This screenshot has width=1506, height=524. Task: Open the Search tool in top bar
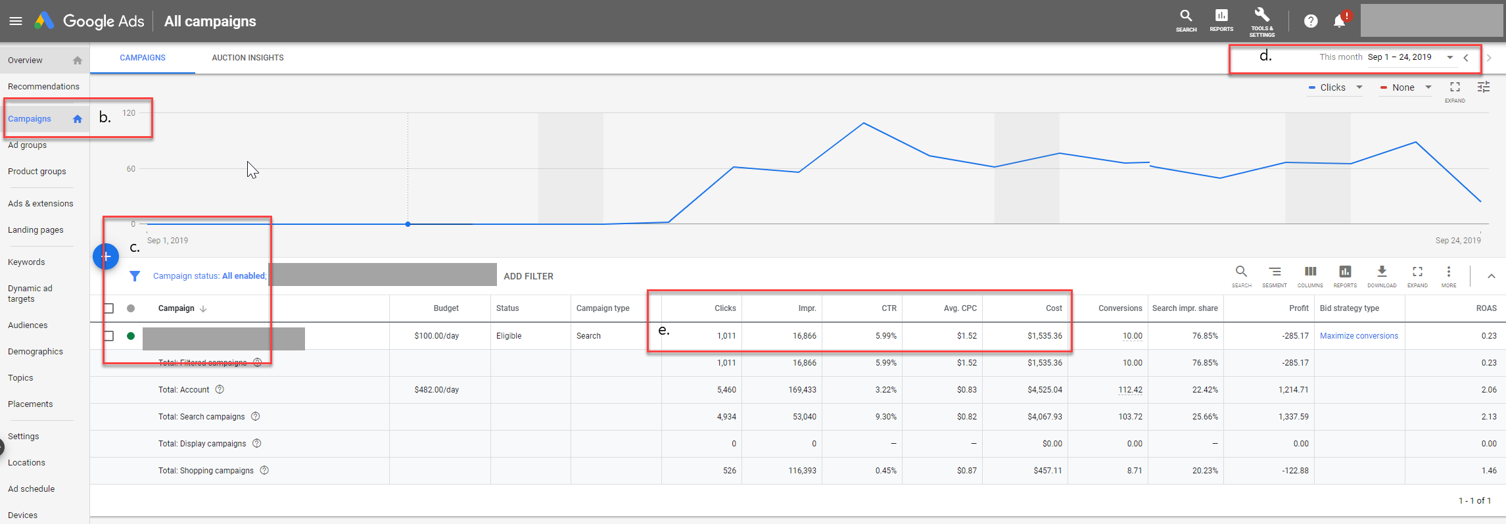pos(1186,20)
